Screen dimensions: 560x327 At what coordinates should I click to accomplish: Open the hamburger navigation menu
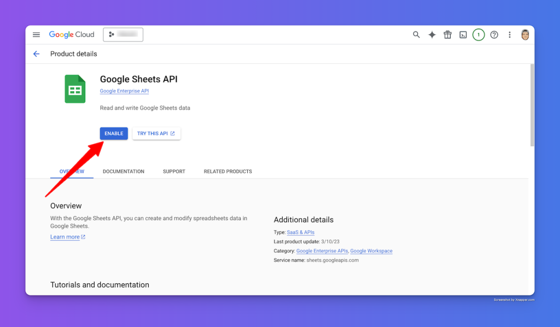pyautogui.click(x=36, y=34)
